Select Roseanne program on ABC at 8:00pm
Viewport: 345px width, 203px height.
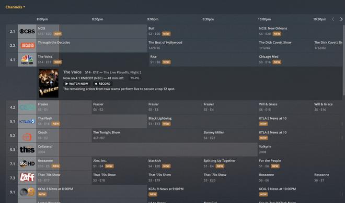(x=64, y=164)
